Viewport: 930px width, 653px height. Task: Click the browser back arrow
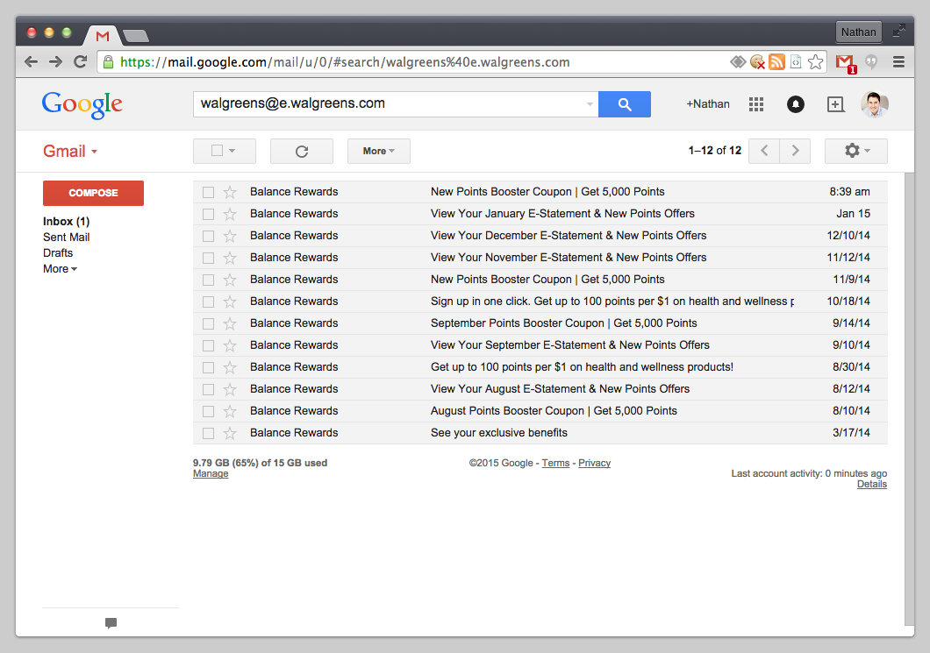pos(31,61)
